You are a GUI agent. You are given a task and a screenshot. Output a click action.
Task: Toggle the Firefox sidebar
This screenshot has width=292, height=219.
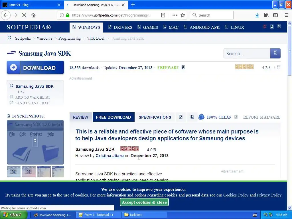(x=275, y=15)
